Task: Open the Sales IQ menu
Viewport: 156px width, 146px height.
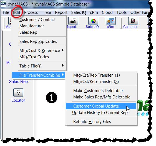Action: coord(79,12)
